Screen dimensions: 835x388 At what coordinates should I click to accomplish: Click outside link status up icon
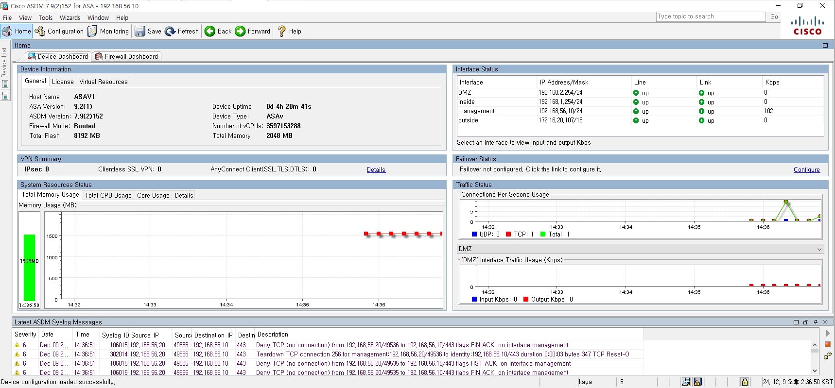[701, 120]
